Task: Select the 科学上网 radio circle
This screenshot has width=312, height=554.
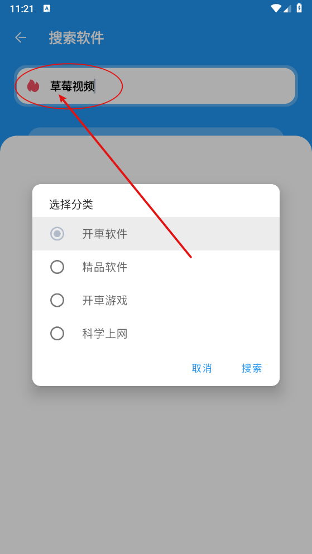Action: [x=57, y=334]
